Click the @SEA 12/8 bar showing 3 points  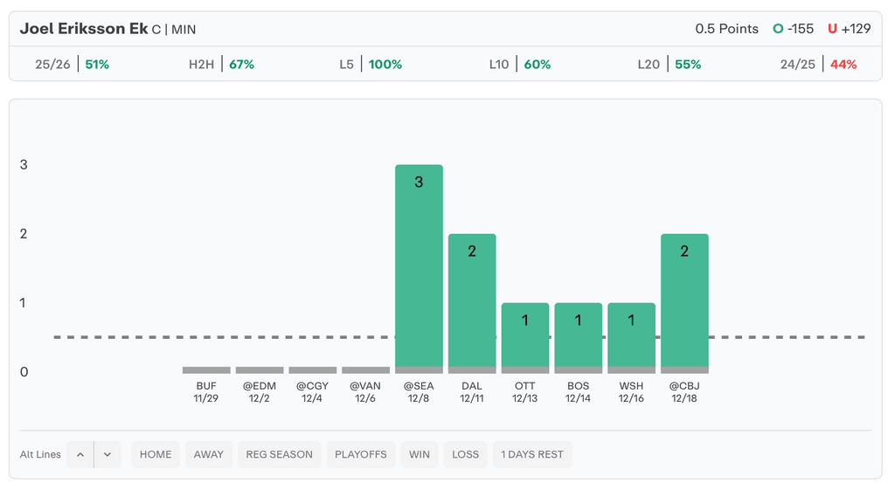tap(419, 268)
